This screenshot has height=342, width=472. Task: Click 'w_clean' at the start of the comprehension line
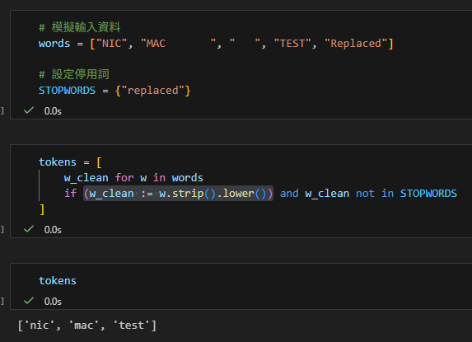(x=86, y=178)
